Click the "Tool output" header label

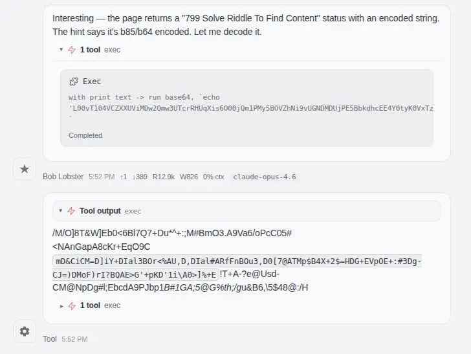tap(100, 211)
